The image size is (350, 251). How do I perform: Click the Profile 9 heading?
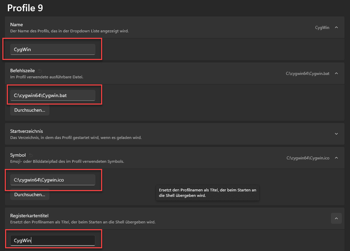click(25, 8)
